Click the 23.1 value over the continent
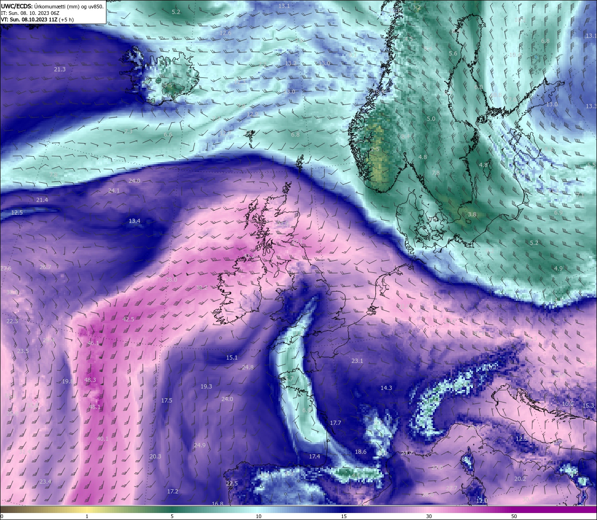 (357, 361)
